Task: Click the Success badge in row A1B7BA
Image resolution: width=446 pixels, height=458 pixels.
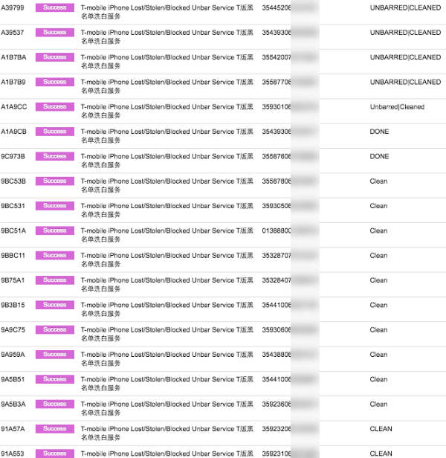Action: click(x=54, y=57)
